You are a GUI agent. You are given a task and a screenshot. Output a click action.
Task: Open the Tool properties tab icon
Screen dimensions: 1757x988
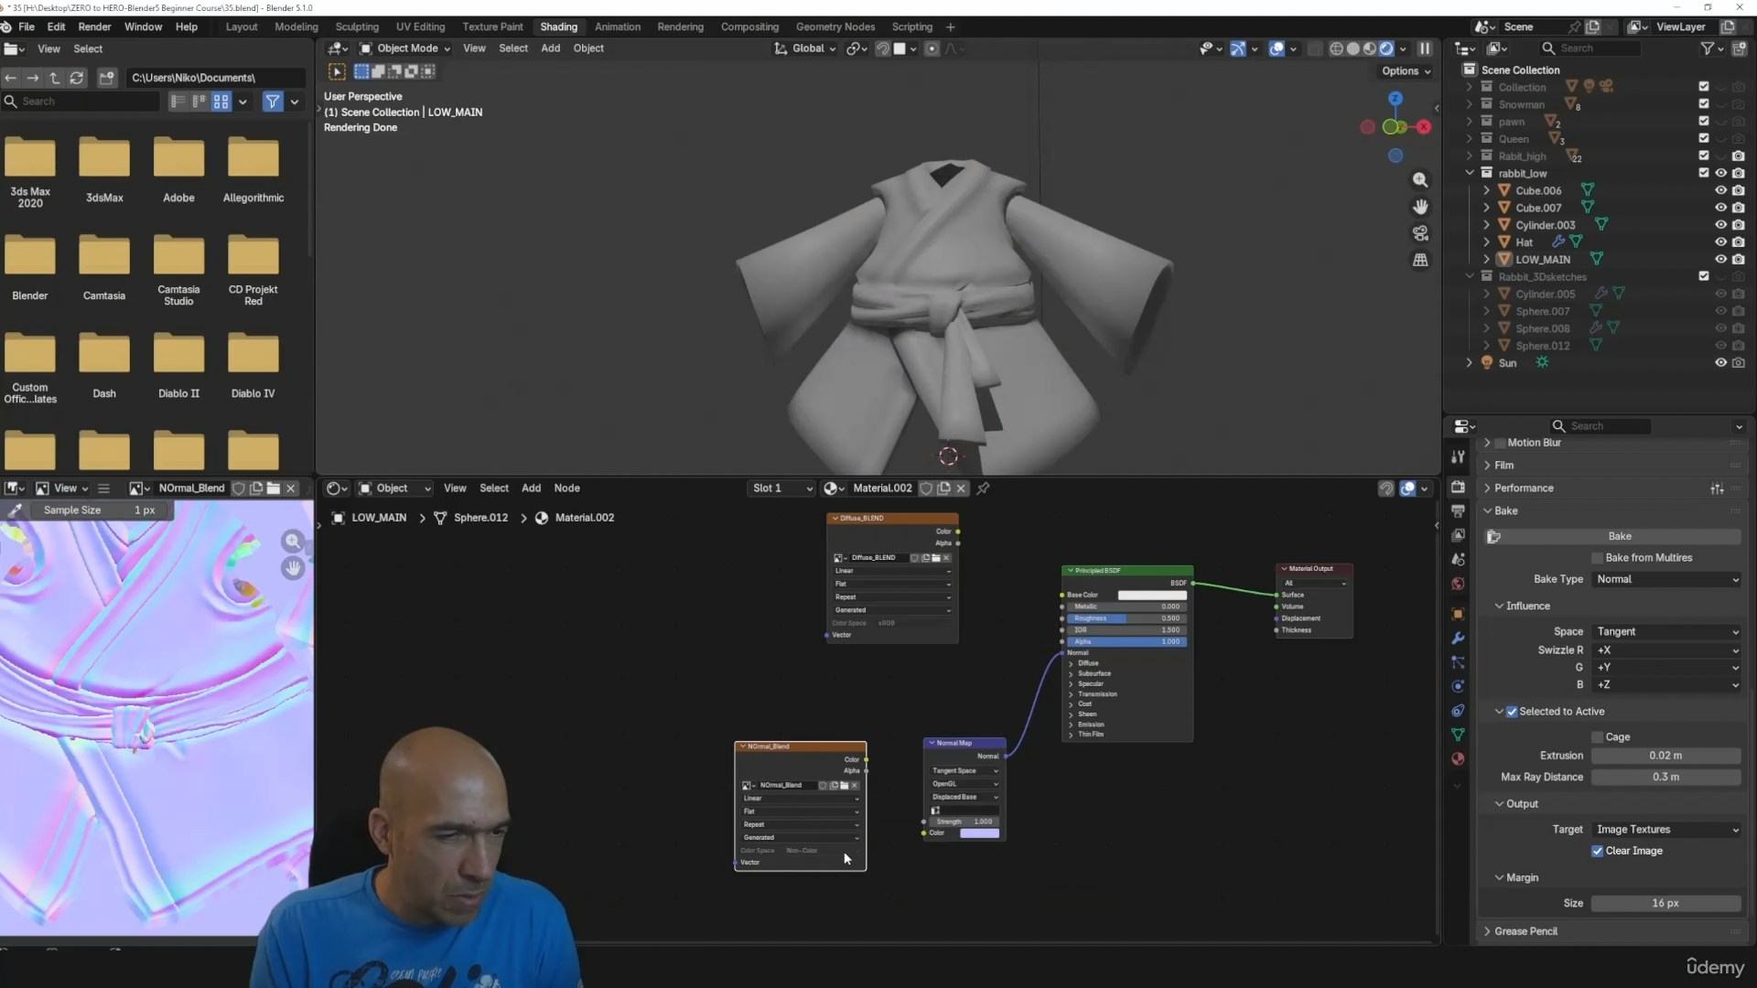[x=1458, y=456]
